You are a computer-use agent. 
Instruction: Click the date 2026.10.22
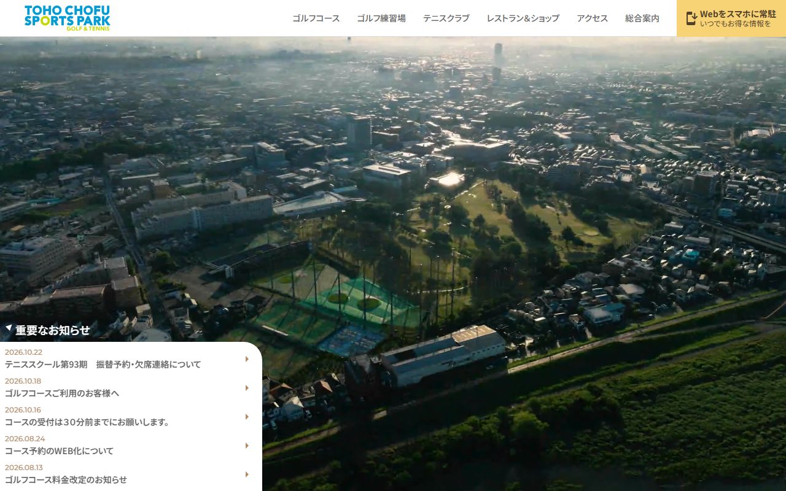23,352
